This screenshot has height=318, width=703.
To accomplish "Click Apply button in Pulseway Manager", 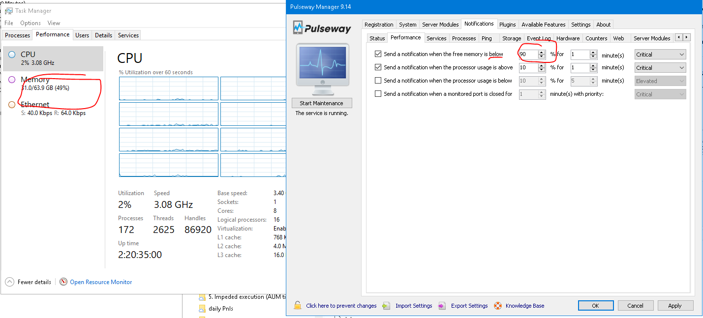I will pos(675,305).
